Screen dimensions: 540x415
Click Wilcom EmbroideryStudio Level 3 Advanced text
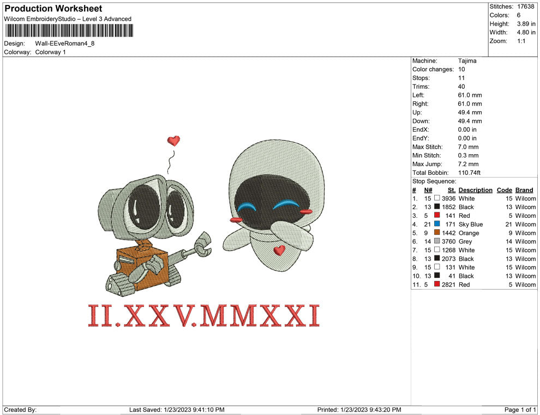(x=68, y=19)
